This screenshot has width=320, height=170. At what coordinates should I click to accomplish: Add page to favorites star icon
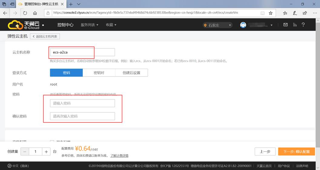point(271,13)
